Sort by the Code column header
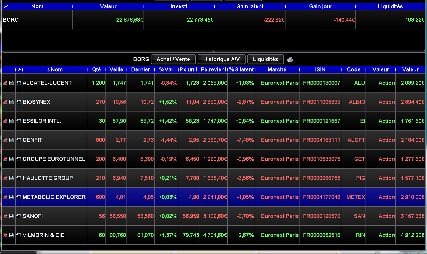The height and width of the screenshot is (254, 427). click(x=354, y=69)
